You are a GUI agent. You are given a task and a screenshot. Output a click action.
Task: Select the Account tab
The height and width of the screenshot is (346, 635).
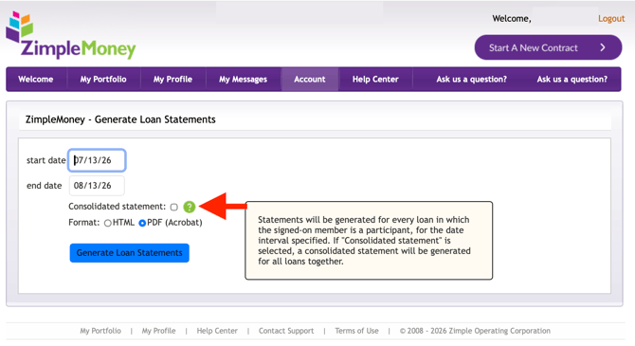coord(310,80)
